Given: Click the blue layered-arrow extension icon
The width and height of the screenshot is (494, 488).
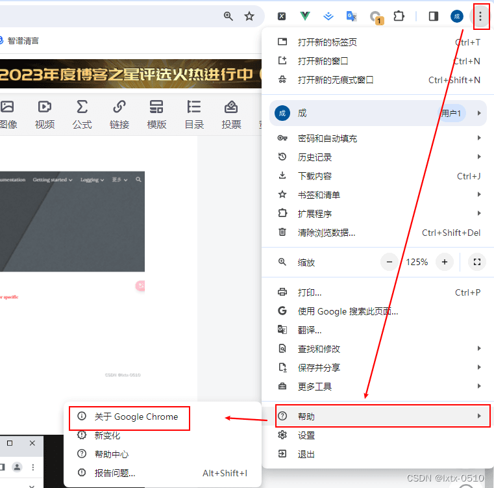Looking at the screenshot, I should tap(328, 16).
